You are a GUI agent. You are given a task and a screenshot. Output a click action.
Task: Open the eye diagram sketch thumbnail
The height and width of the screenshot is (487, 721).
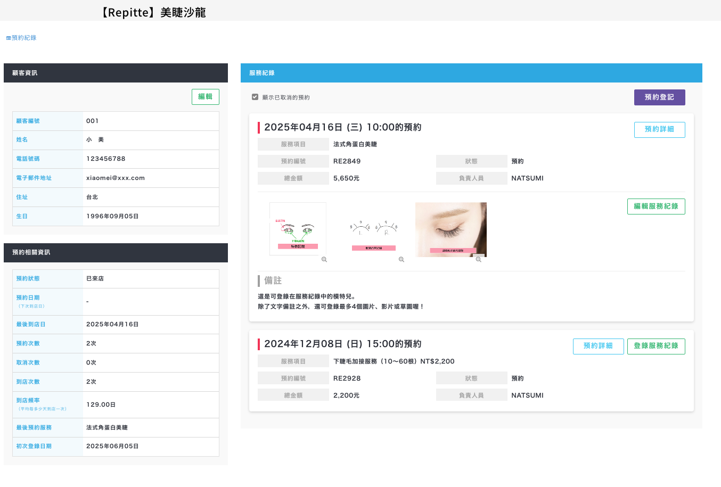(x=298, y=229)
